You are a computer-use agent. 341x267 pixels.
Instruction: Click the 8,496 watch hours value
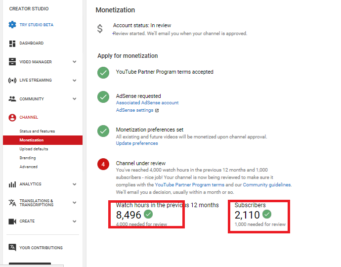[128, 215]
